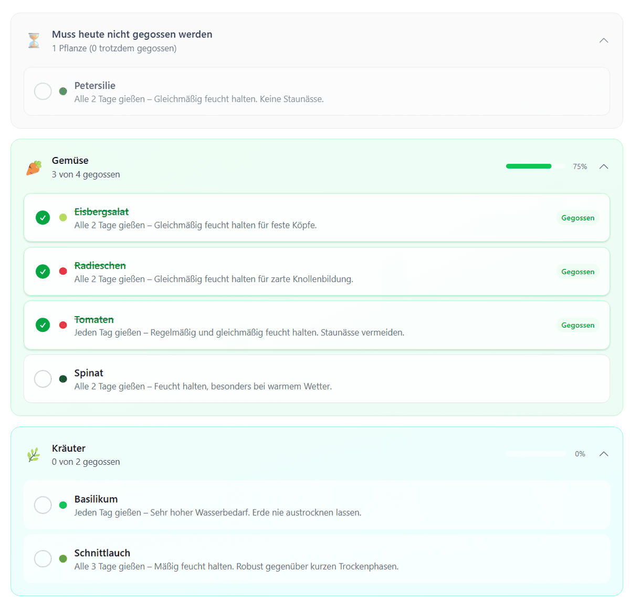Click the hourglass icon in the top section
The image size is (630, 605).
coord(34,40)
